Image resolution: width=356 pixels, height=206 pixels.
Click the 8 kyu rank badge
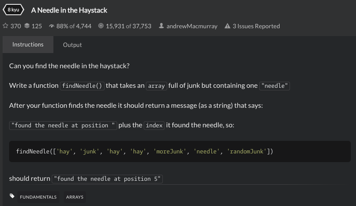click(13, 10)
